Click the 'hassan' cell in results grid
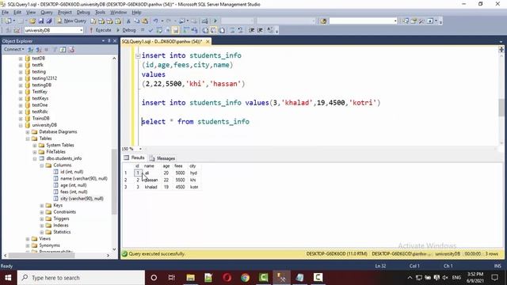The width and height of the screenshot is (507, 285). pyautogui.click(x=151, y=180)
